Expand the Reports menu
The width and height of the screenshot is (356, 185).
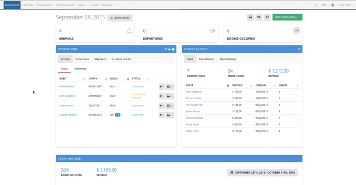108,5
